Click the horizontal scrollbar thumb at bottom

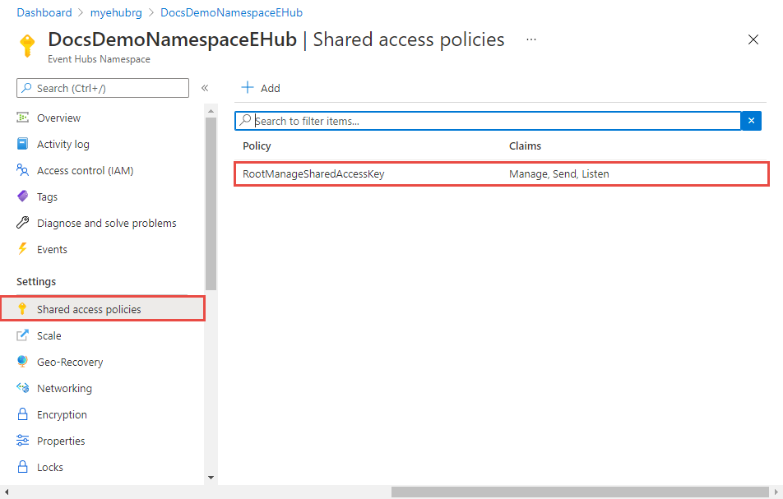click(x=581, y=492)
